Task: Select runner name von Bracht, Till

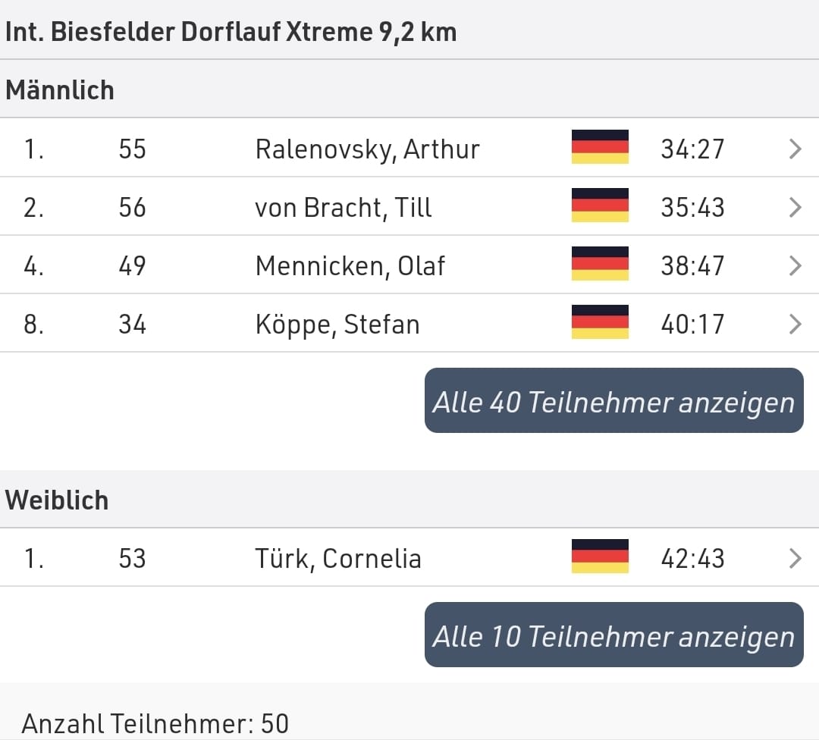Action: click(x=344, y=208)
